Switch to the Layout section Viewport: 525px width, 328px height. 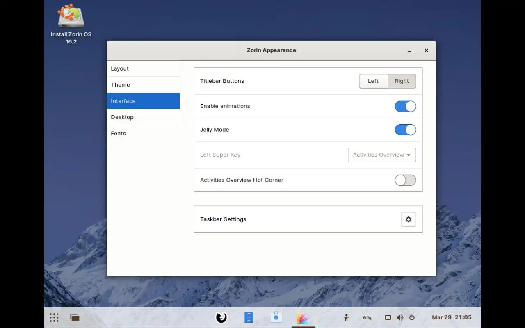pyautogui.click(x=143, y=68)
